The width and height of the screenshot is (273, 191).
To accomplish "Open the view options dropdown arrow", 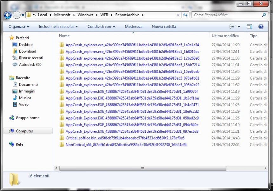I will coord(239,27).
